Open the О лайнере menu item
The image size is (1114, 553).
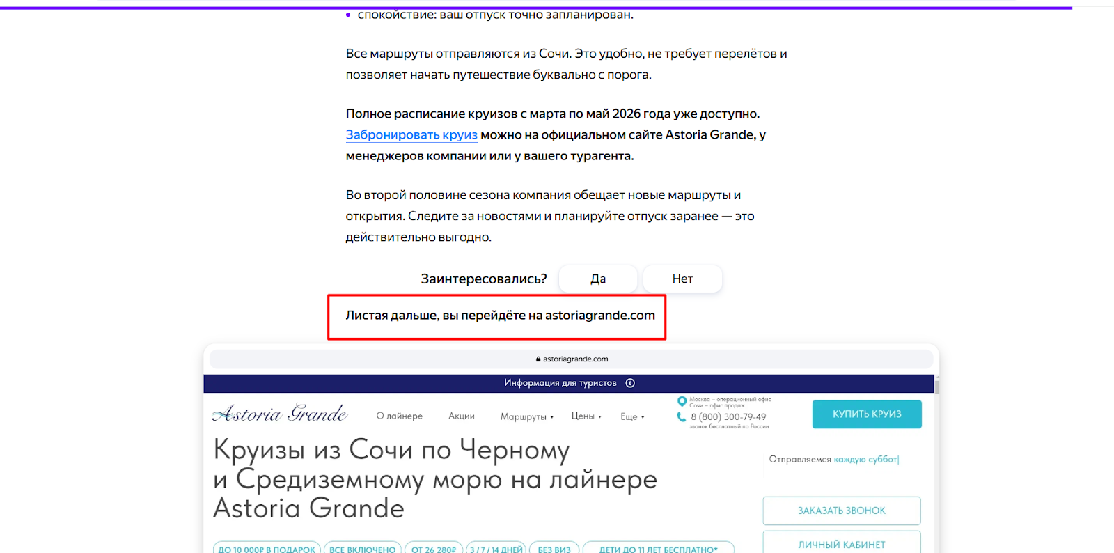point(400,416)
